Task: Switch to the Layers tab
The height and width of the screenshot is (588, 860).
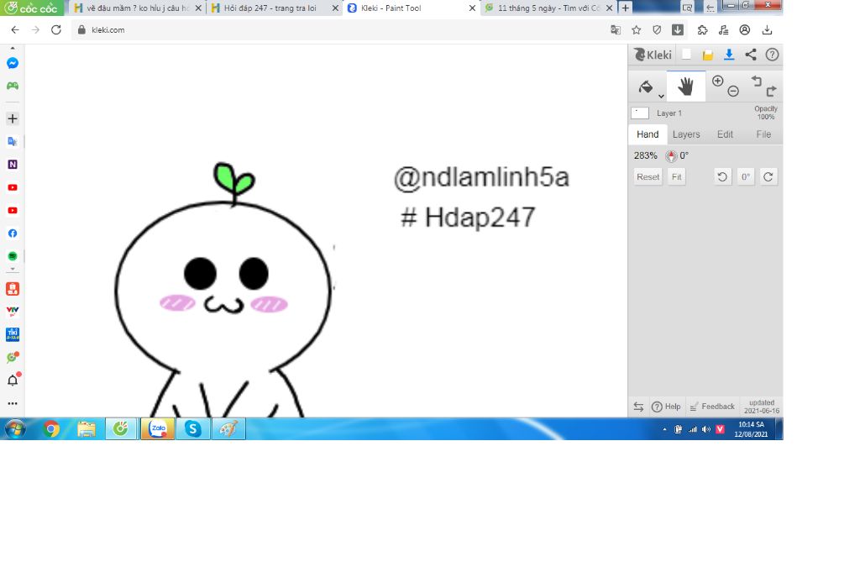Action: [686, 134]
